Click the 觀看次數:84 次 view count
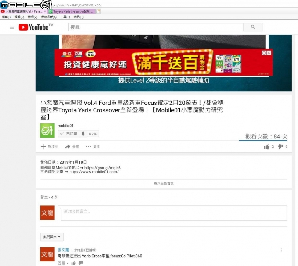This screenshot has height=266, width=298. [x=266, y=136]
